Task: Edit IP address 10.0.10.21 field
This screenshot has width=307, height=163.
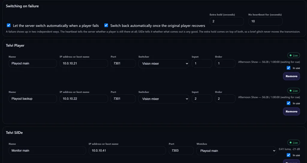Action: click(x=84, y=64)
